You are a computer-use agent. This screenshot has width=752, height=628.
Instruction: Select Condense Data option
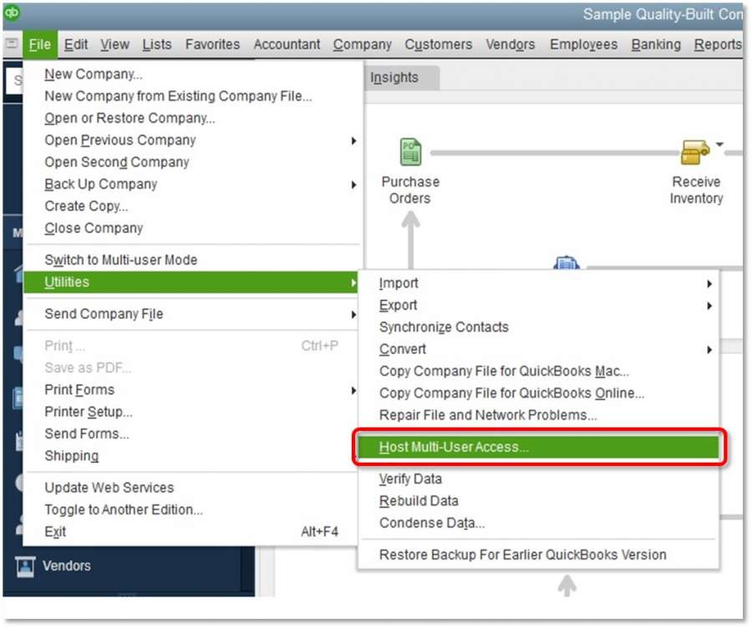pyautogui.click(x=431, y=523)
